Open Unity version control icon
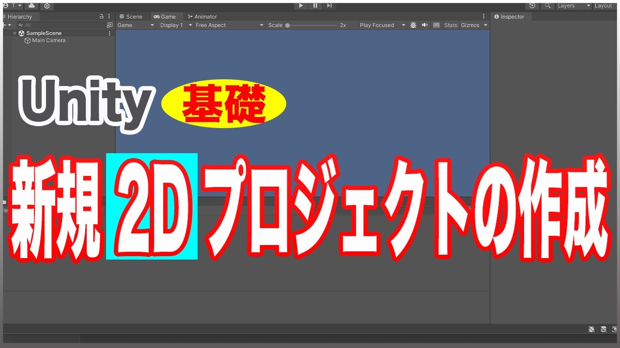 pos(46,6)
